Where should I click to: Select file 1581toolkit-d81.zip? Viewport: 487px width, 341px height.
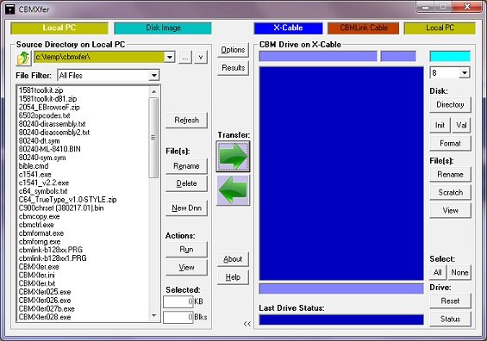click(x=47, y=99)
